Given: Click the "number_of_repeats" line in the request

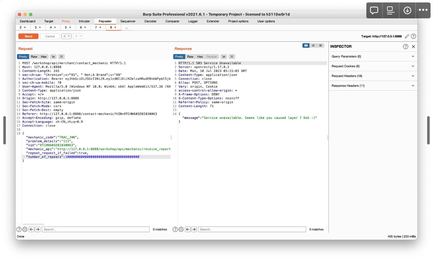Looking at the screenshot, I should [96, 157].
